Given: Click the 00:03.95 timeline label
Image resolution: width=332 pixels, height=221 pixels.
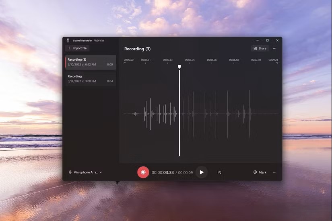Looking at the screenshot, I should [x=190, y=60].
